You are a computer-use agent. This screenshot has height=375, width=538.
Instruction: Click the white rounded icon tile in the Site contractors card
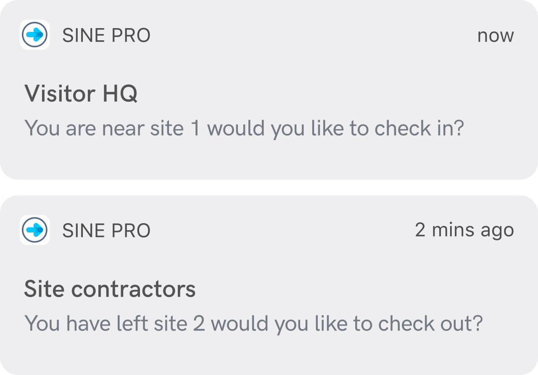point(34,229)
